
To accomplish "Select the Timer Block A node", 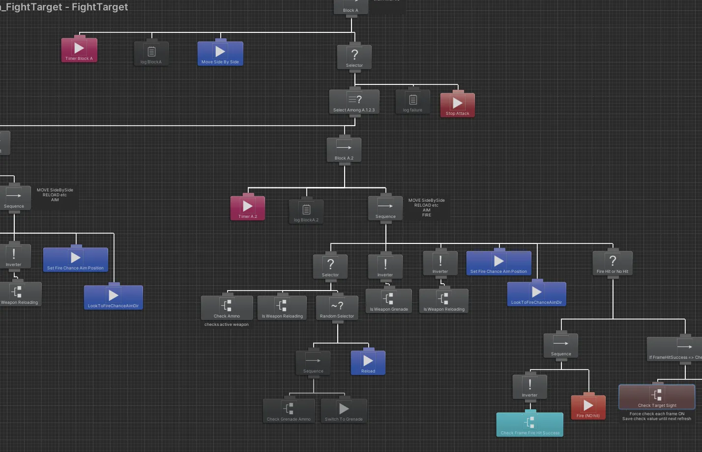I will [x=79, y=50].
